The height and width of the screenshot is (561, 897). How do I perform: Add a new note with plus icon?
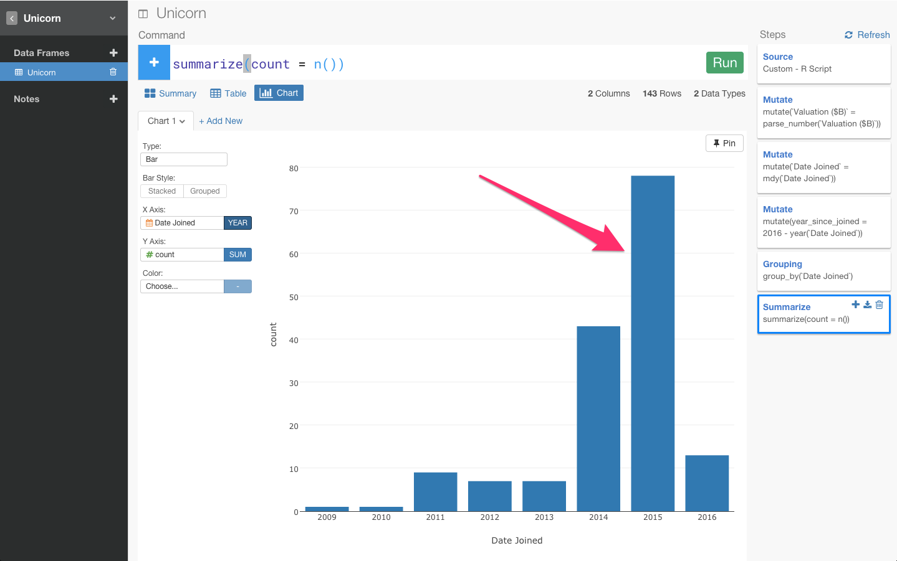tap(113, 99)
